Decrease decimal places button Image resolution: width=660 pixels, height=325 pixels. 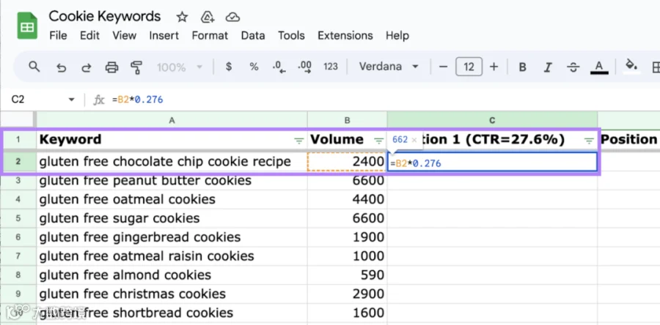tap(279, 67)
